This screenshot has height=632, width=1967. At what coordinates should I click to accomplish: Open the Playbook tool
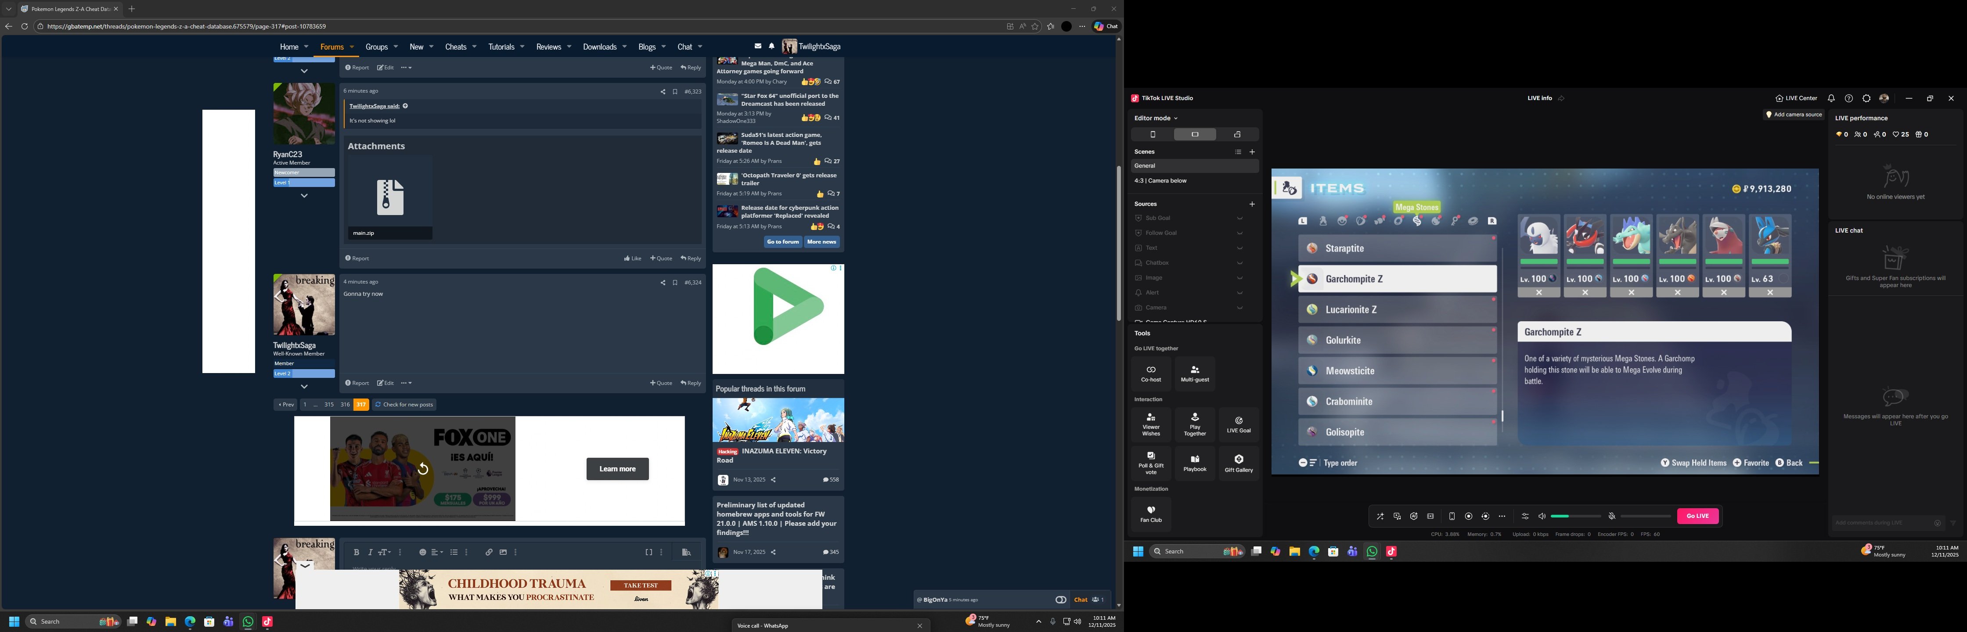point(1195,463)
